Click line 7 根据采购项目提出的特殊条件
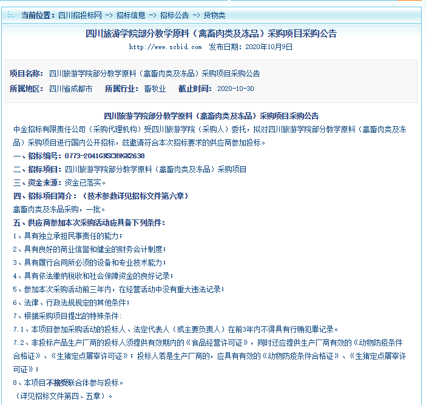Image resolution: width=426 pixels, height=405 pixels. click(67, 316)
